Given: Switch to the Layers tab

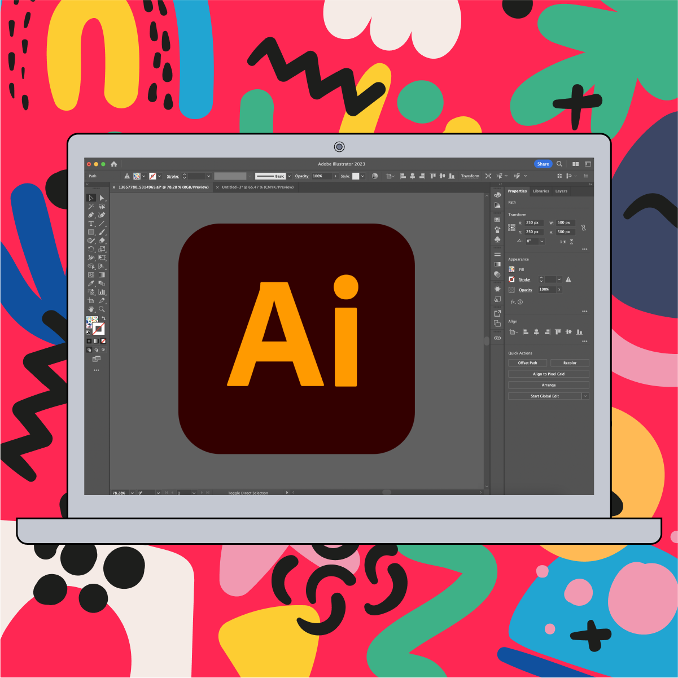Looking at the screenshot, I should tap(561, 191).
